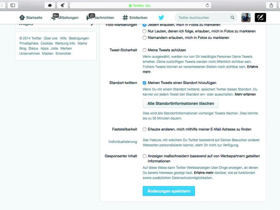
Task: Click the 'Über uns' footer link
Action: [51, 38]
